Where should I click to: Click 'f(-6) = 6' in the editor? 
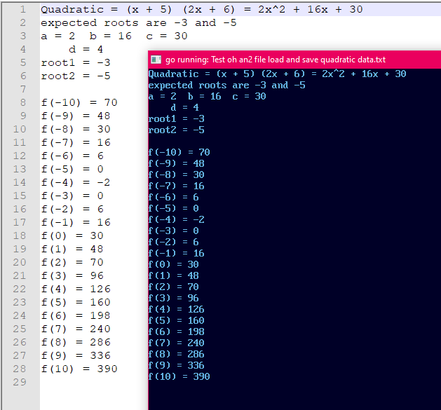tap(72, 156)
